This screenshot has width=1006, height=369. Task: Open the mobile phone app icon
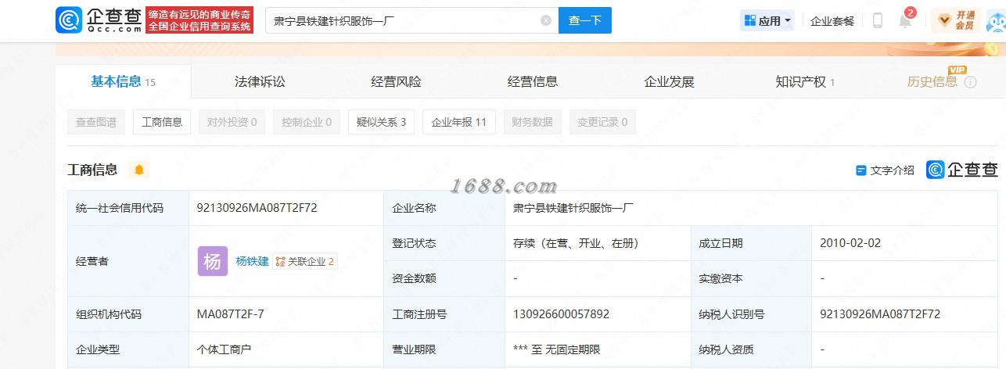(x=878, y=20)
